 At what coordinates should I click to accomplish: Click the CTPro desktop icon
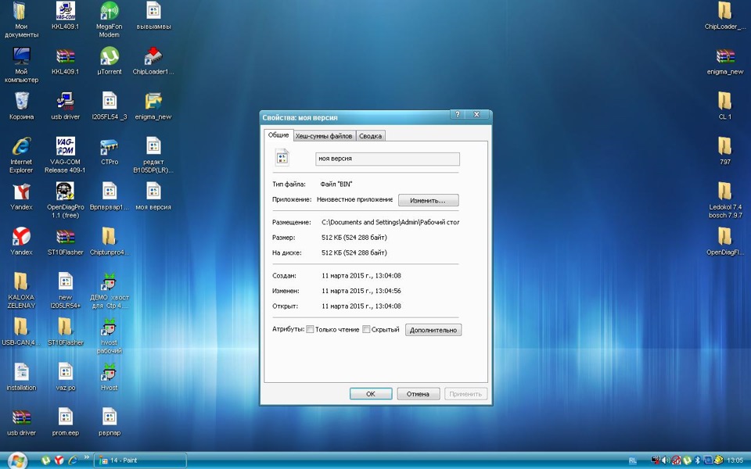coord(109,148)
